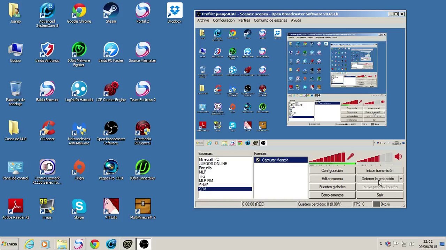Open Team Fortress 2 desktop shortcut
Screen dimensions: 446x250
(x=143, y=92)
